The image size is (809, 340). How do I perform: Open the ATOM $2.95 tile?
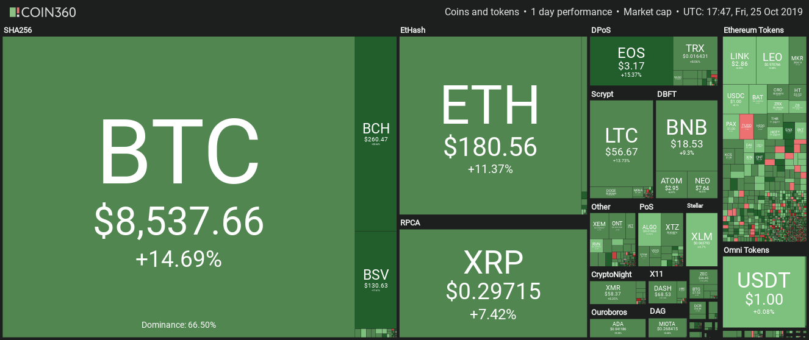671,185
